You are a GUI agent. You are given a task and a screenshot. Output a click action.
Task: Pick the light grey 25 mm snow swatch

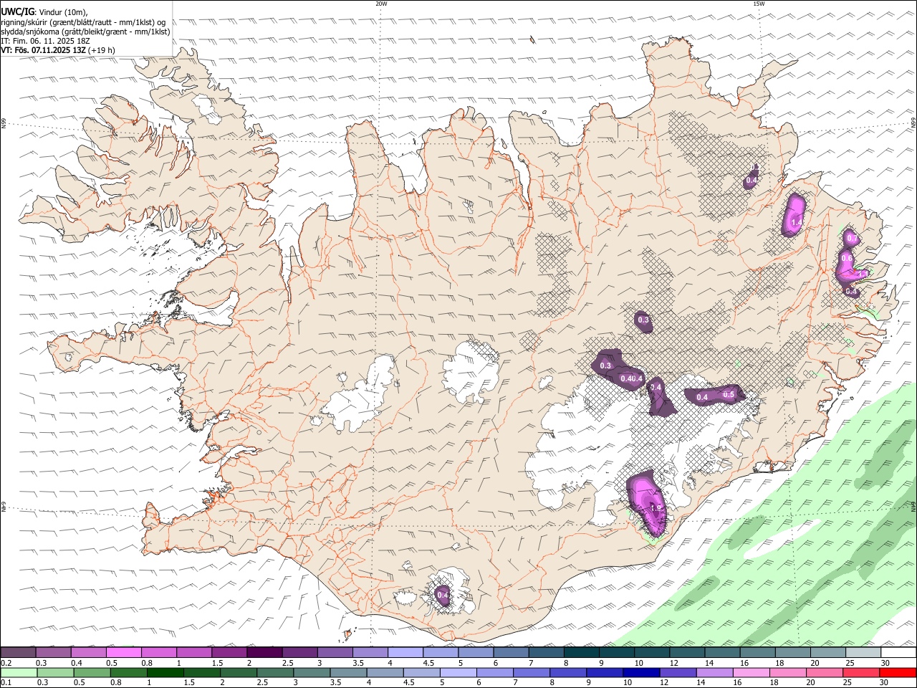pyautogui.click(x=863, y=653)
